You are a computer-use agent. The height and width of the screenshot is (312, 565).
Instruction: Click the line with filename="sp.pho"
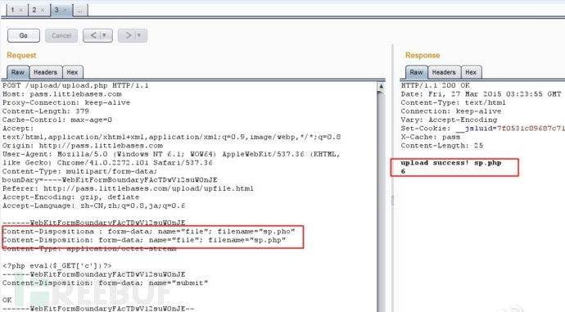pyautogui.click(x=149, y=231)
